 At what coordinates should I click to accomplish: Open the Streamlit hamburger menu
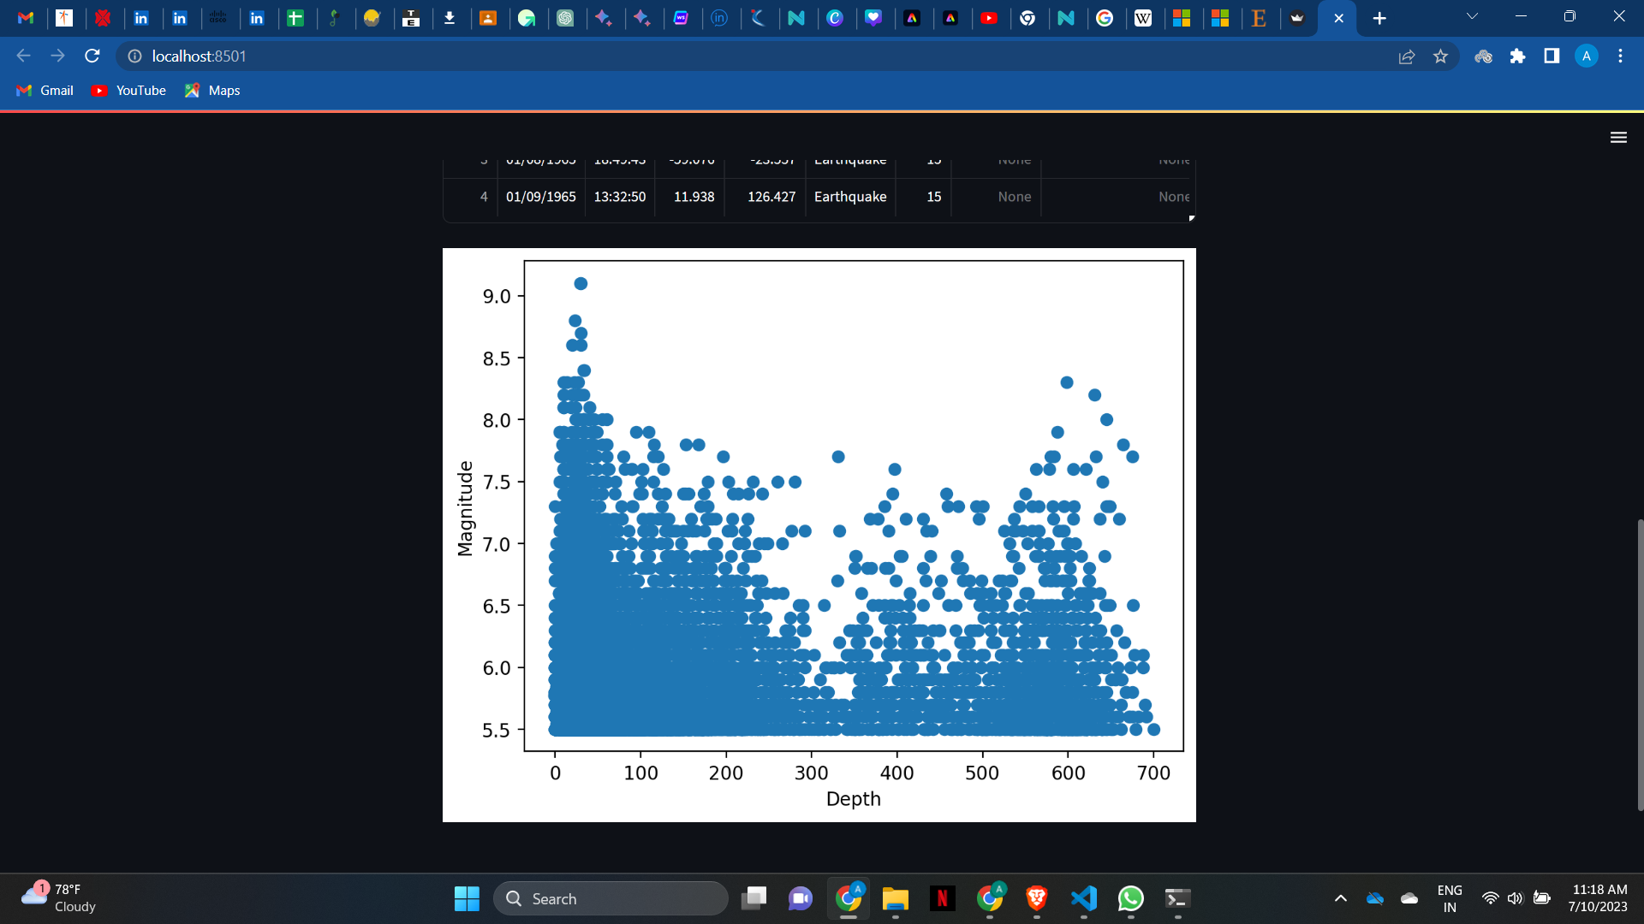coord(1618,137)
